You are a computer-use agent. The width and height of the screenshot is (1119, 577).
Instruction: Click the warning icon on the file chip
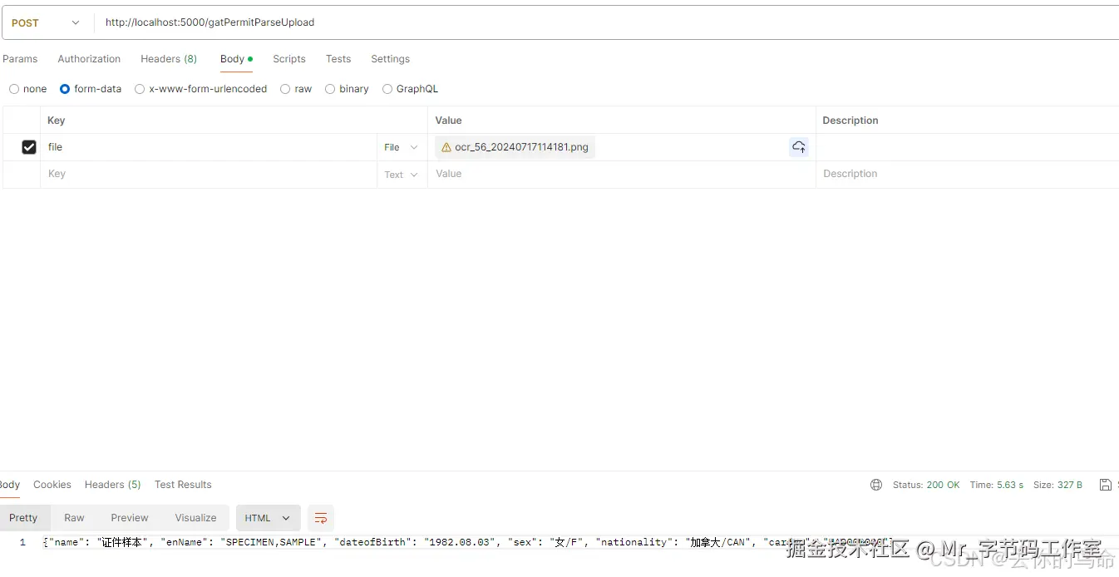446,147
